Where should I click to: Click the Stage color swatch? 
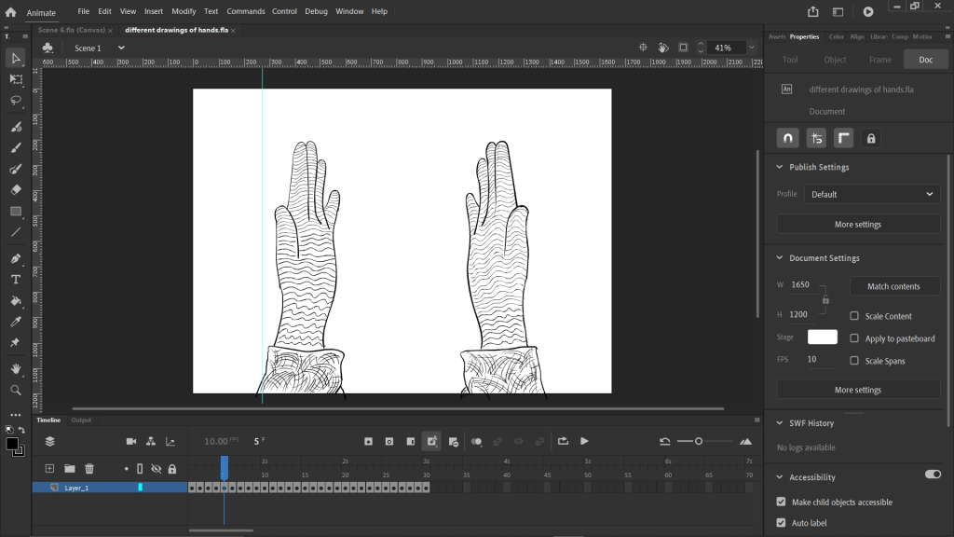tap(822, 337)
